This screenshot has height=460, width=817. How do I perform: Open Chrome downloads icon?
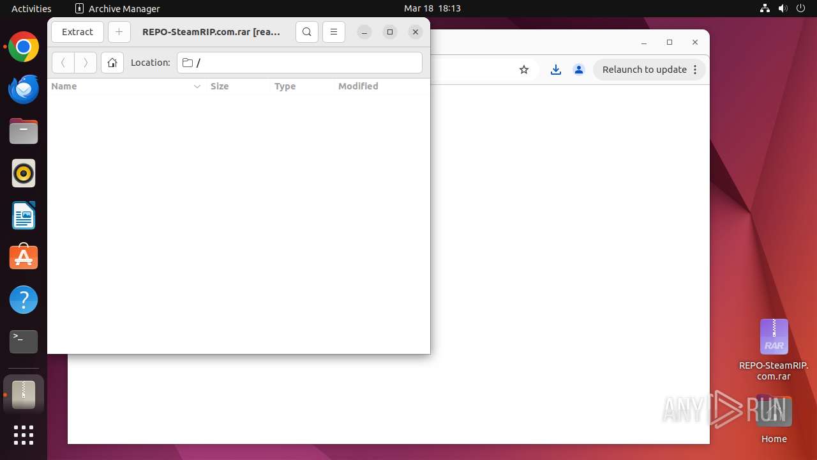[x=556, y=70]
